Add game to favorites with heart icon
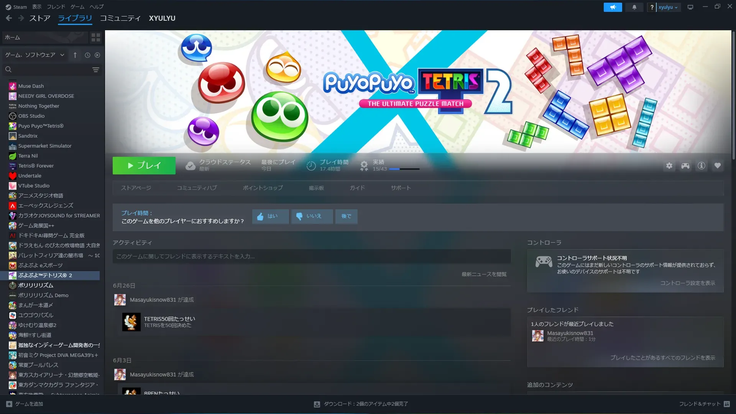 (x=717, y=166)
